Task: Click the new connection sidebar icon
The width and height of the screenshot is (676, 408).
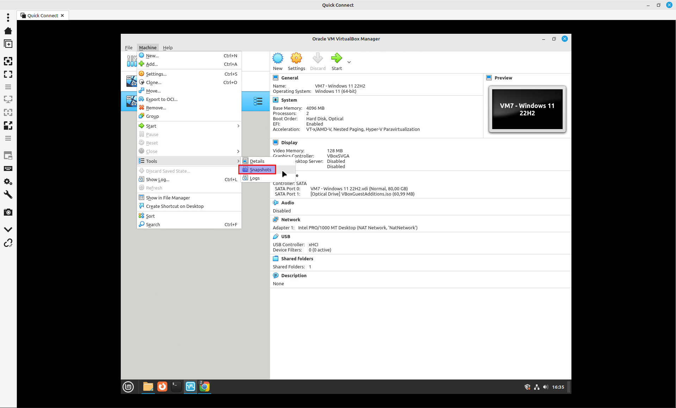Action: point(8,44)
